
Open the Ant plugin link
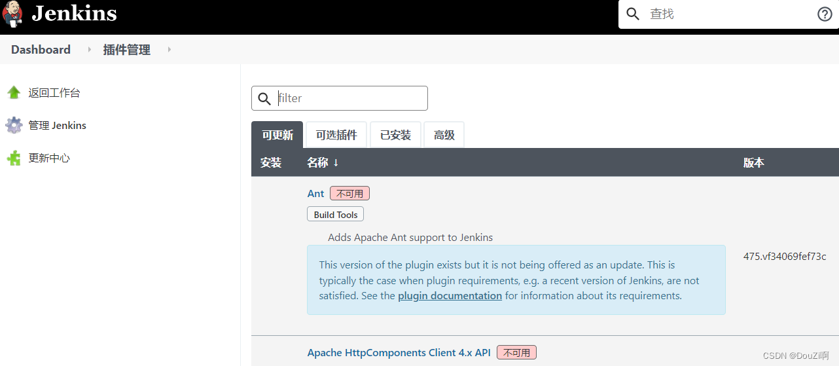point(316,194)
